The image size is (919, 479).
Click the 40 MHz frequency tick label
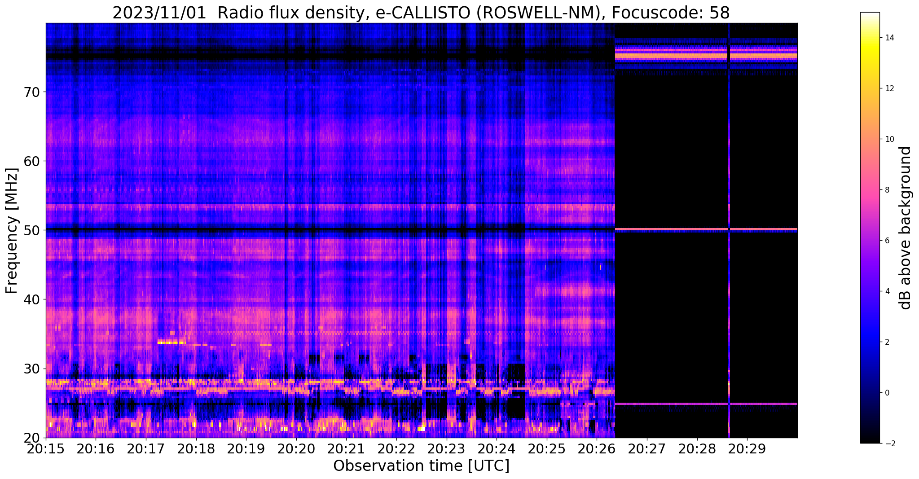tap(32, 299)
